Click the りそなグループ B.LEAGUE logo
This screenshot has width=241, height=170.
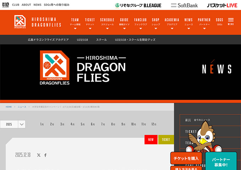(138, 5)
